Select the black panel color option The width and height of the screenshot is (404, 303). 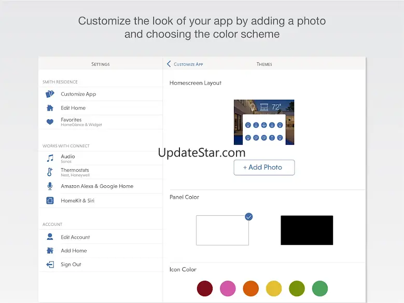(x=307, y=230)
